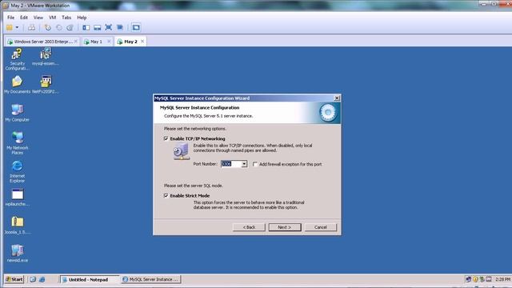Click the Back button in wizard

(249, 227)
